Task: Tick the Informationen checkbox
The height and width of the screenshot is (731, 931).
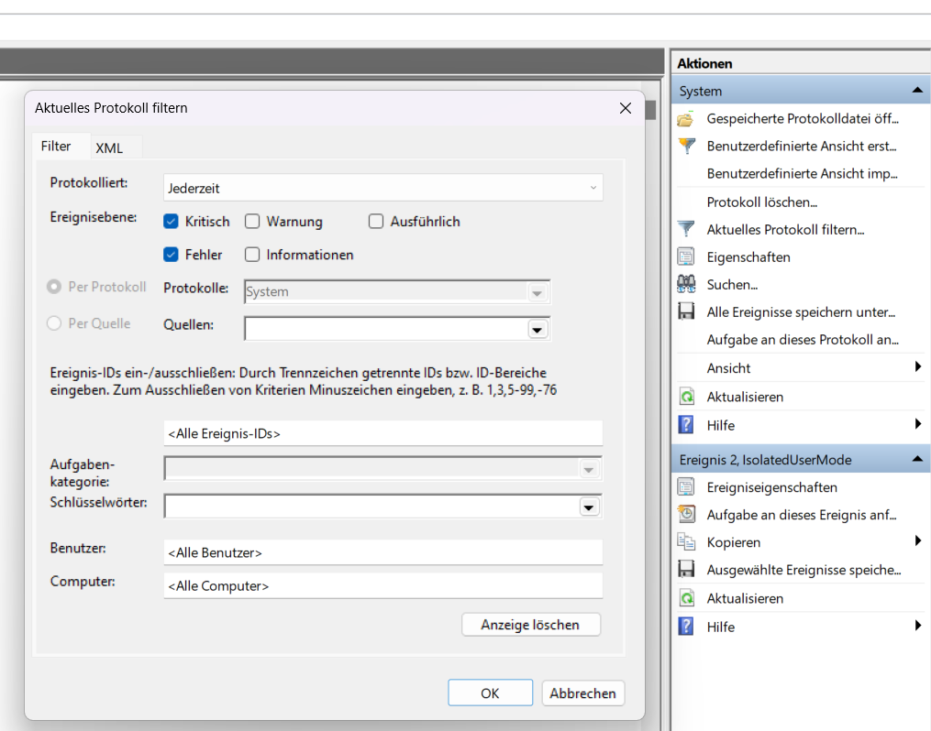Action: coord(252,255)
